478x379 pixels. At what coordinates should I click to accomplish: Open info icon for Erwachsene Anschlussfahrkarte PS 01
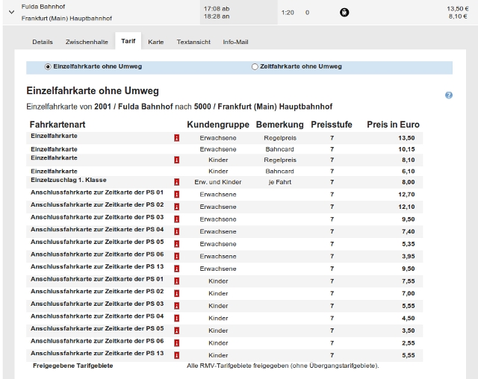(x=176, y=195)
